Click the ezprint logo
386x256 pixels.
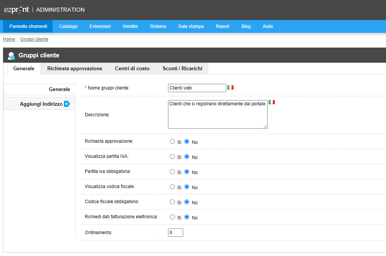click(x=17, y=9)
